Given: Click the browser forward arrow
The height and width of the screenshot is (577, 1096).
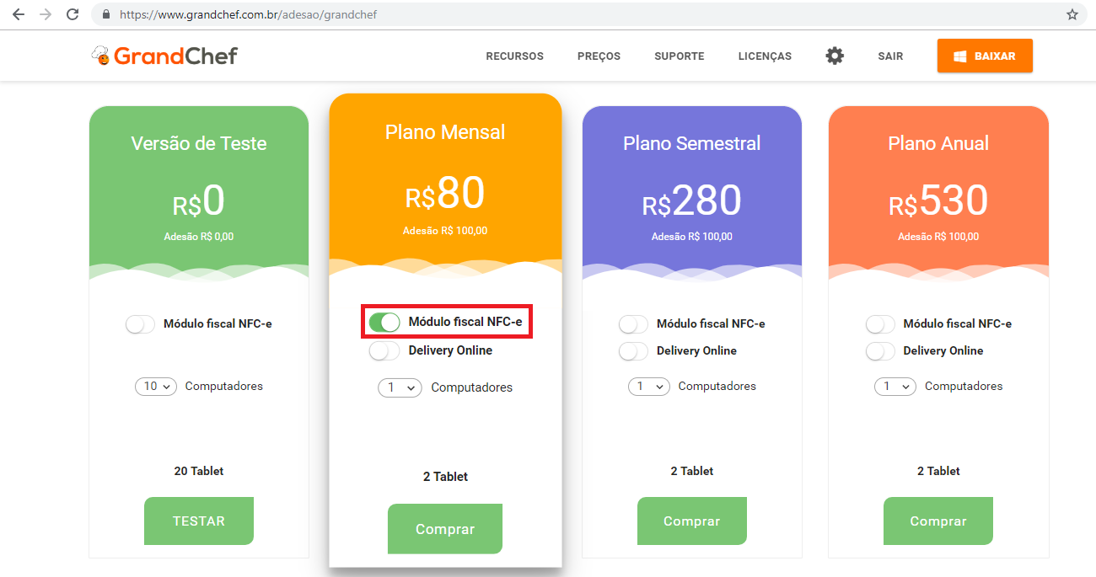Looking at the screenshot, I should point(46,14).
